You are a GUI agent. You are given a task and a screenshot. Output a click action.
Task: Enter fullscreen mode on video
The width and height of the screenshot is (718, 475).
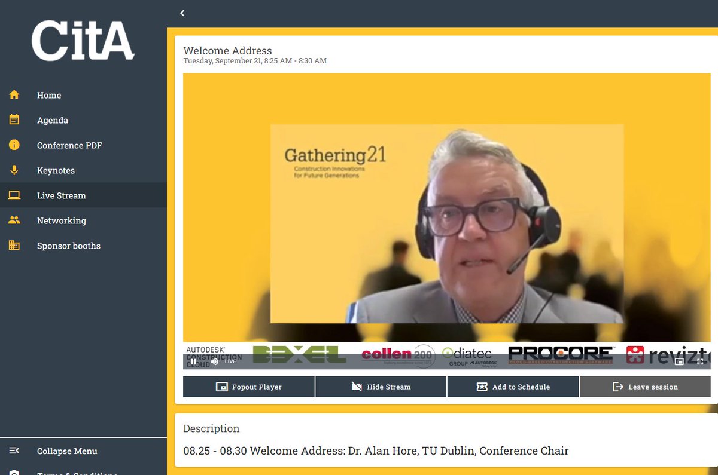pos(700,361)
